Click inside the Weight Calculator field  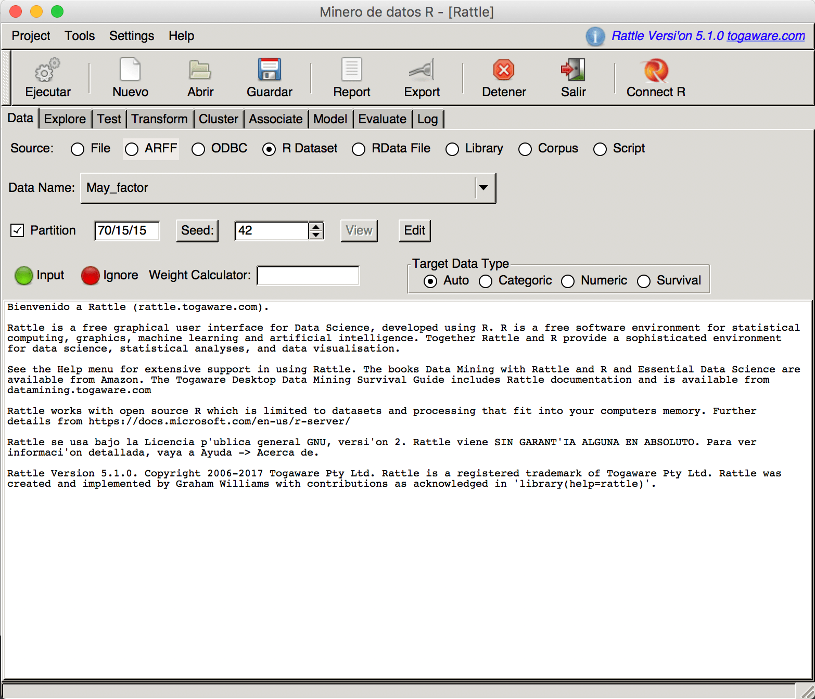[308, 275]
